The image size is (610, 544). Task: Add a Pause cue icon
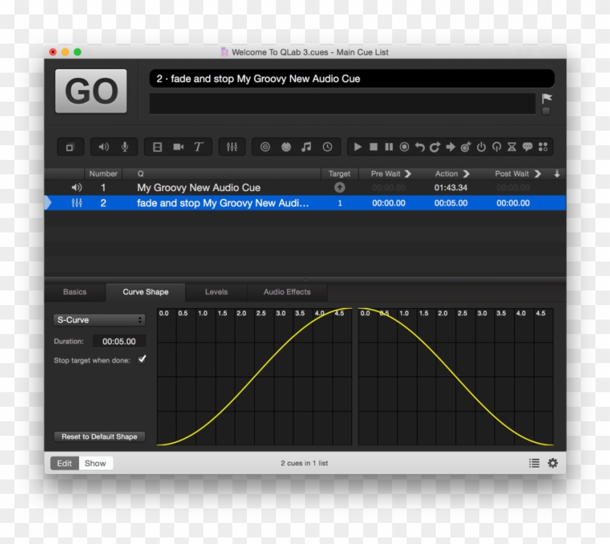[x=389, y=147]
